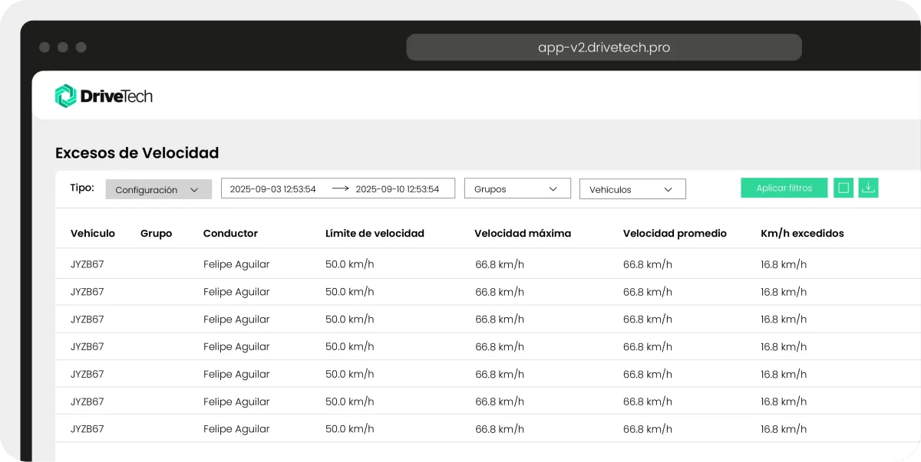921x462 pixels.
Task: Click the Límite de velocidad column header
Action: [375, 234]
